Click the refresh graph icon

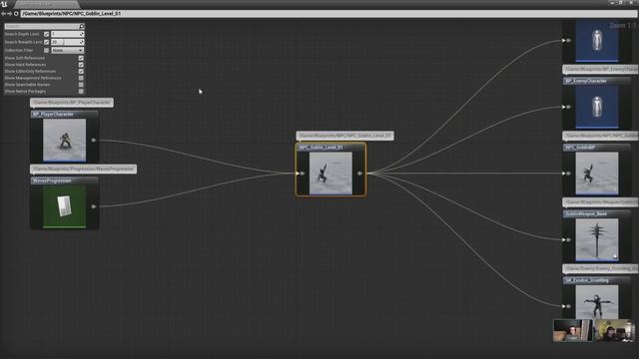point(16,13)
